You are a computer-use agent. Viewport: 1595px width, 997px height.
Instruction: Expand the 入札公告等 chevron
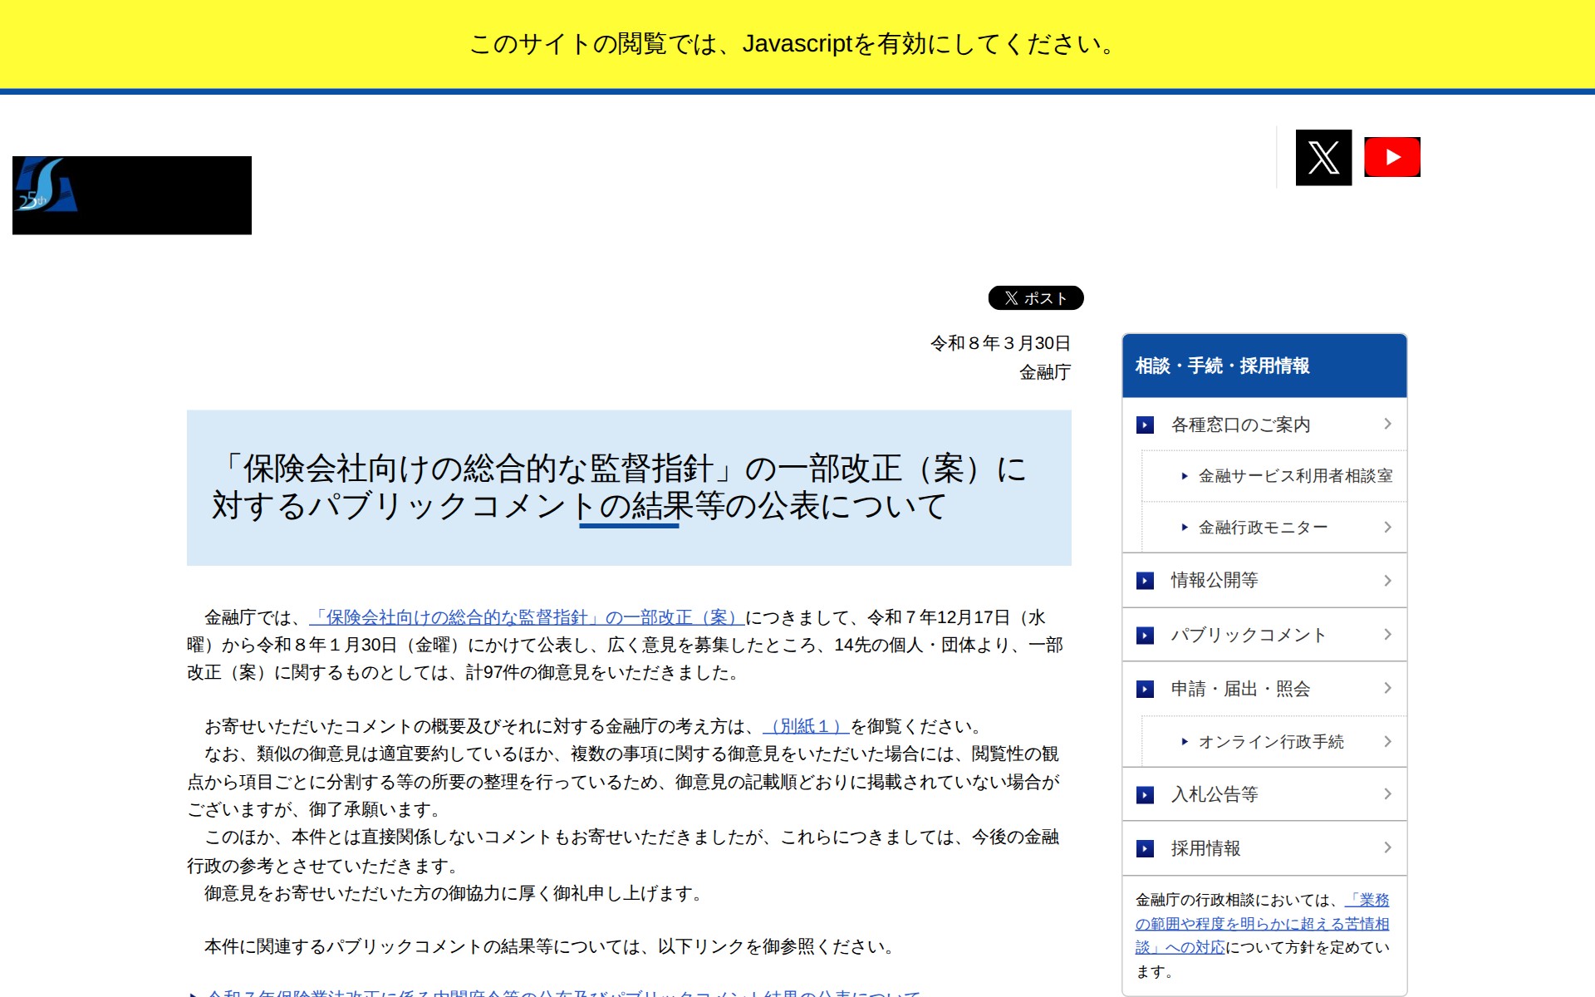point(1388,794)
